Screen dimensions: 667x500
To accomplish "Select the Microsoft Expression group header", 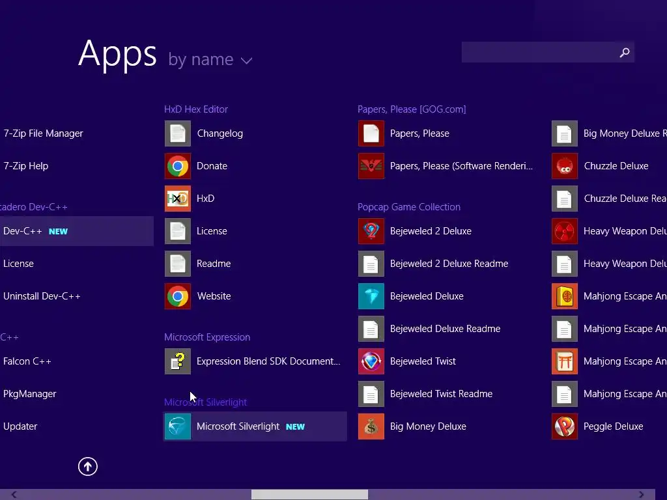I will (207, 337).
